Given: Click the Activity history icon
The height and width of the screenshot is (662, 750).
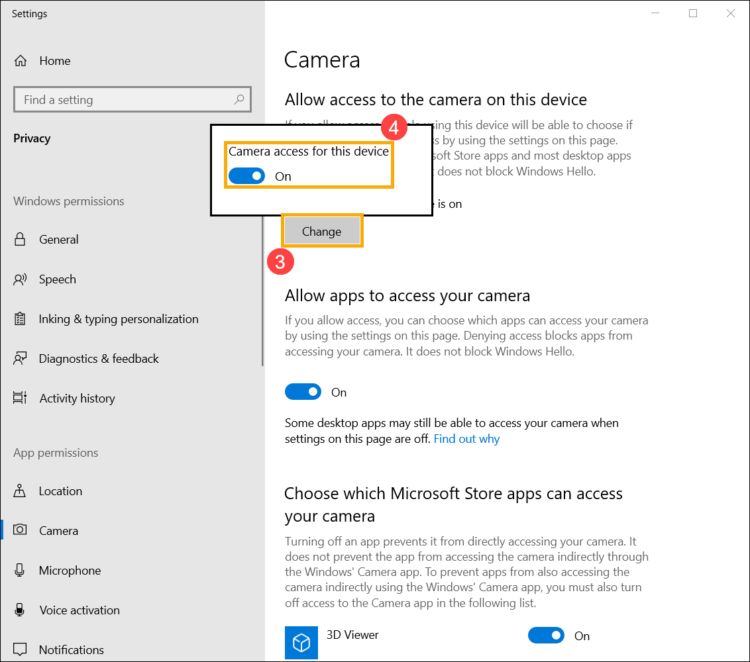Looking at the screenshot, I should (20, 398).
